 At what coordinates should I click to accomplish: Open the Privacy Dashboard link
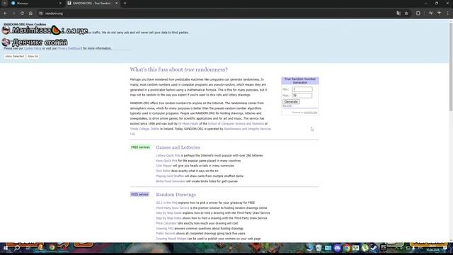coord(69,48)
